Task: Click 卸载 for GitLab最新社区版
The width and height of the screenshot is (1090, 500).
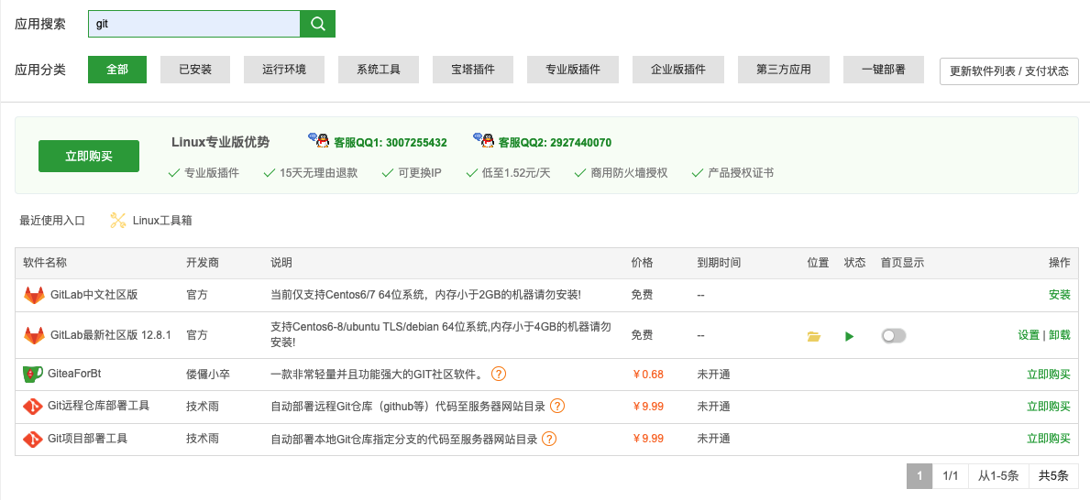Action: click(1060, 335)
